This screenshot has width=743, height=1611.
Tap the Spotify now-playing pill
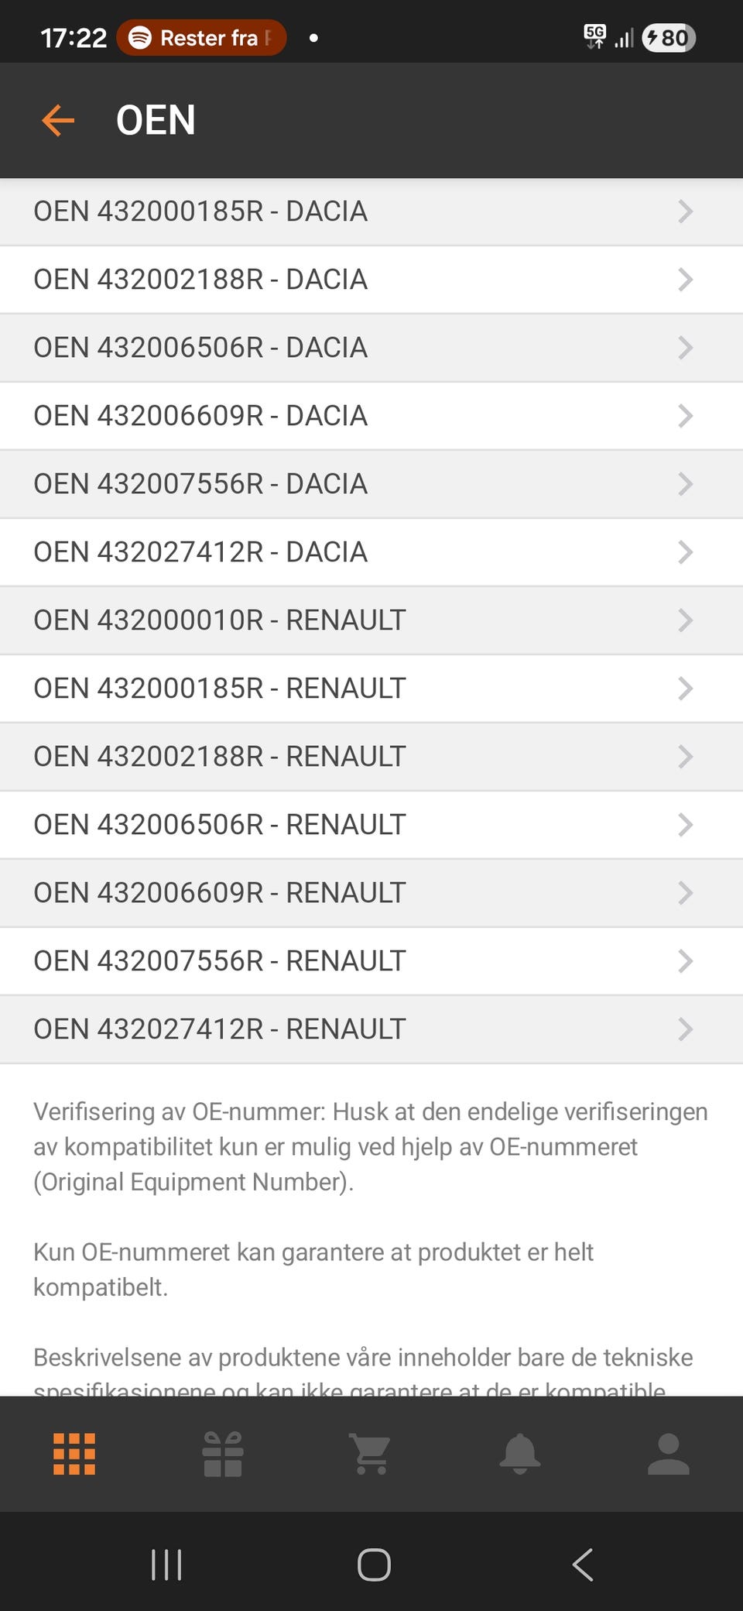click(x=202, y=38)
